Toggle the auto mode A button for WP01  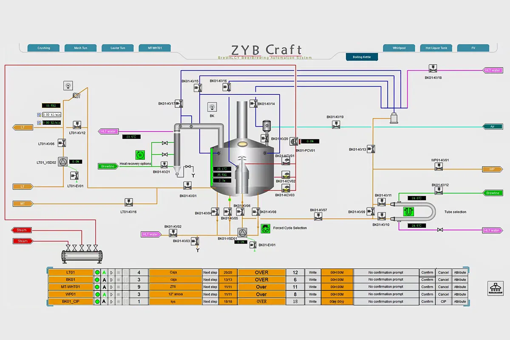104,294
